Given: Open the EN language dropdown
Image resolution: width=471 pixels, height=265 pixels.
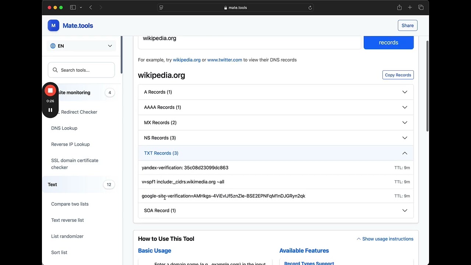Looking at the screenshot, I should tap(81, 46).
